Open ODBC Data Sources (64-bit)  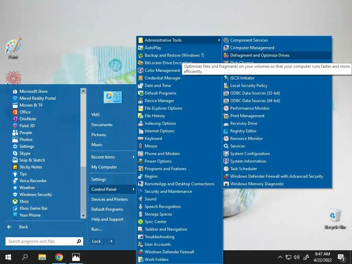(x=277, y=101)
